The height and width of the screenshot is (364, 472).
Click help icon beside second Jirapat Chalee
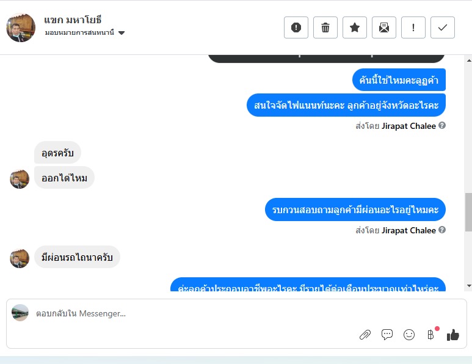pyautogui.click(x=442, y=230)
